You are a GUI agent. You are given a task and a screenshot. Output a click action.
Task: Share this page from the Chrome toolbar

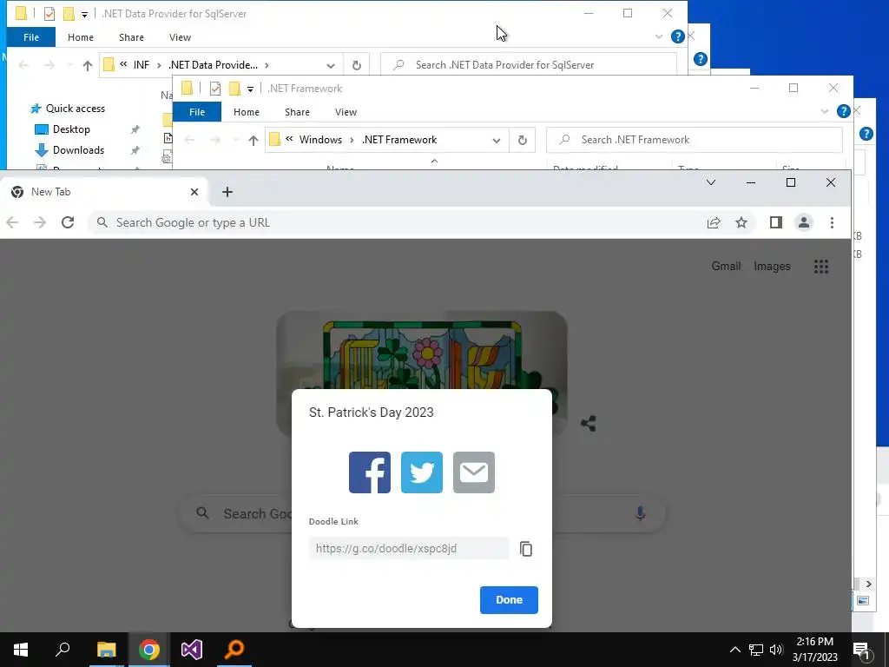tap(714, 223)
